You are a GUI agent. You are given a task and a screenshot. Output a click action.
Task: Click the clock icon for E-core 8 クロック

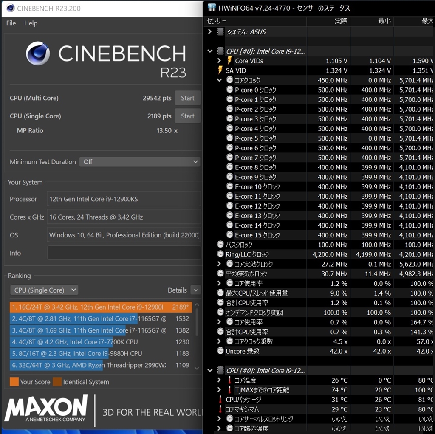click(229, 167)
